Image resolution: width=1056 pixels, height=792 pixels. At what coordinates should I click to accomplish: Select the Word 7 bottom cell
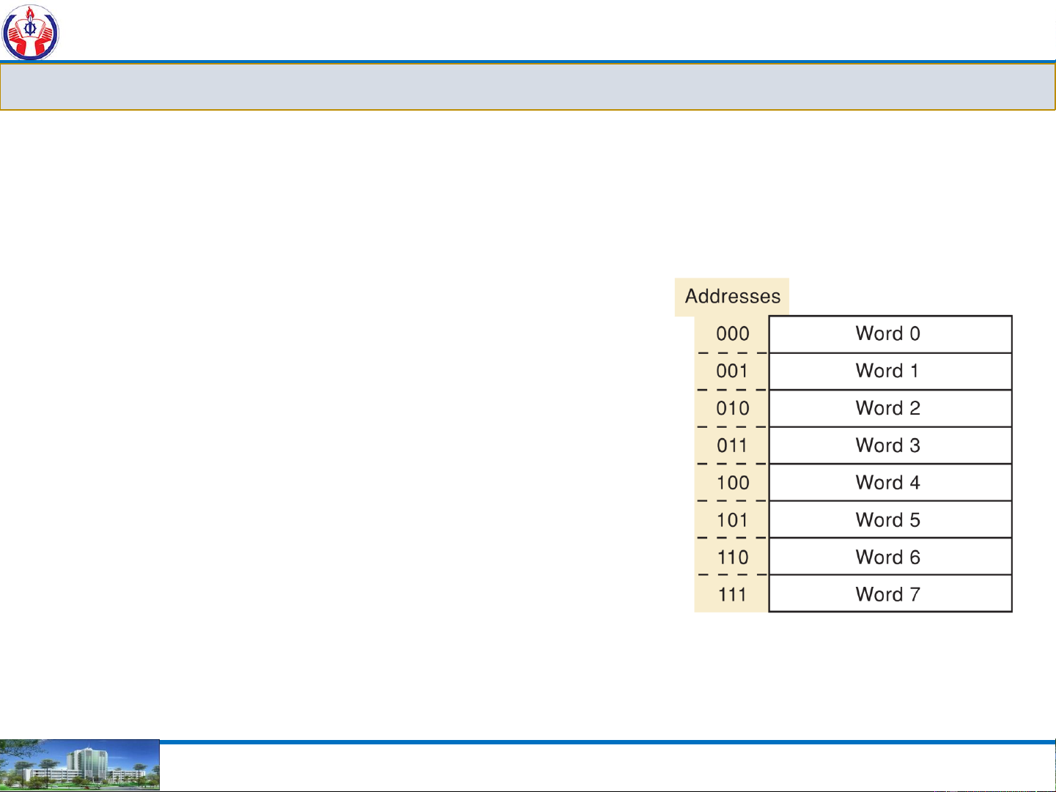click(x=890, y=594)
